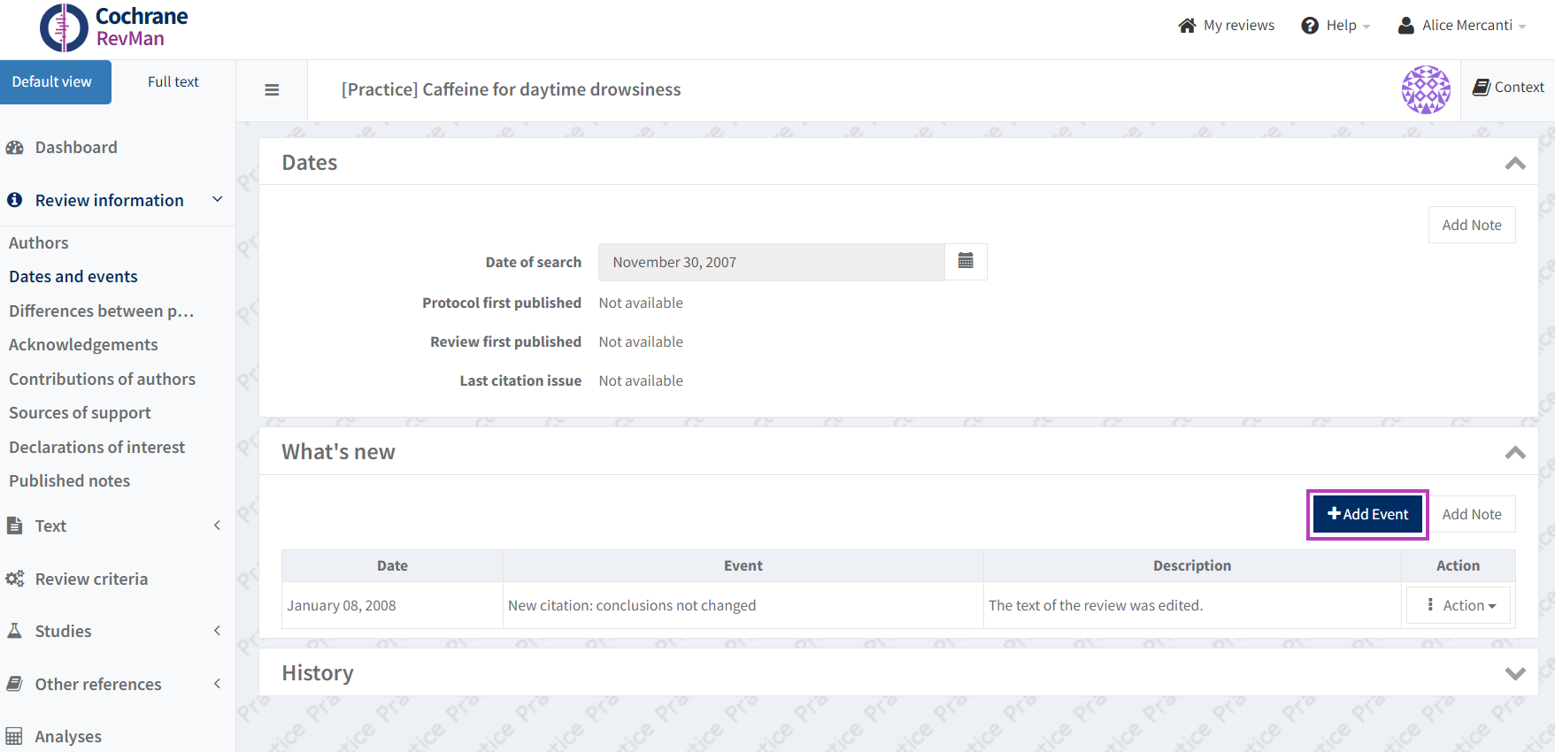
Task: Select the Default view tab
Action: (x=52, y=82)
